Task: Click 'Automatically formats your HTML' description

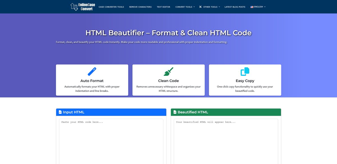Action: point(92,89)
